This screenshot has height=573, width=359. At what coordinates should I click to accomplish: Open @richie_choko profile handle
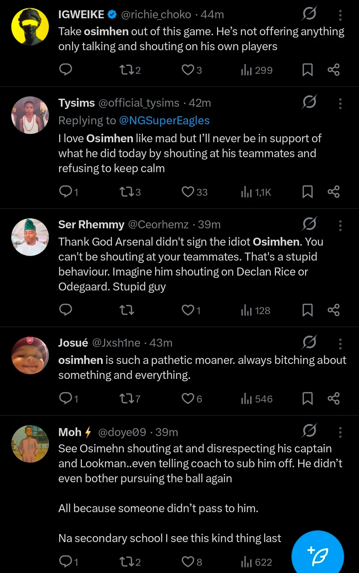pos(156,15)
